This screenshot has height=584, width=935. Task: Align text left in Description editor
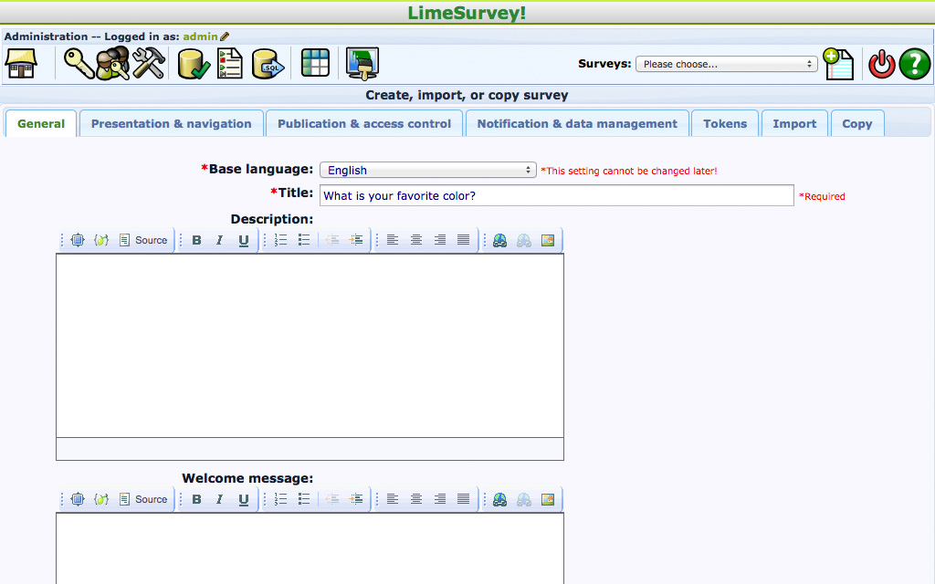[393, 240]
